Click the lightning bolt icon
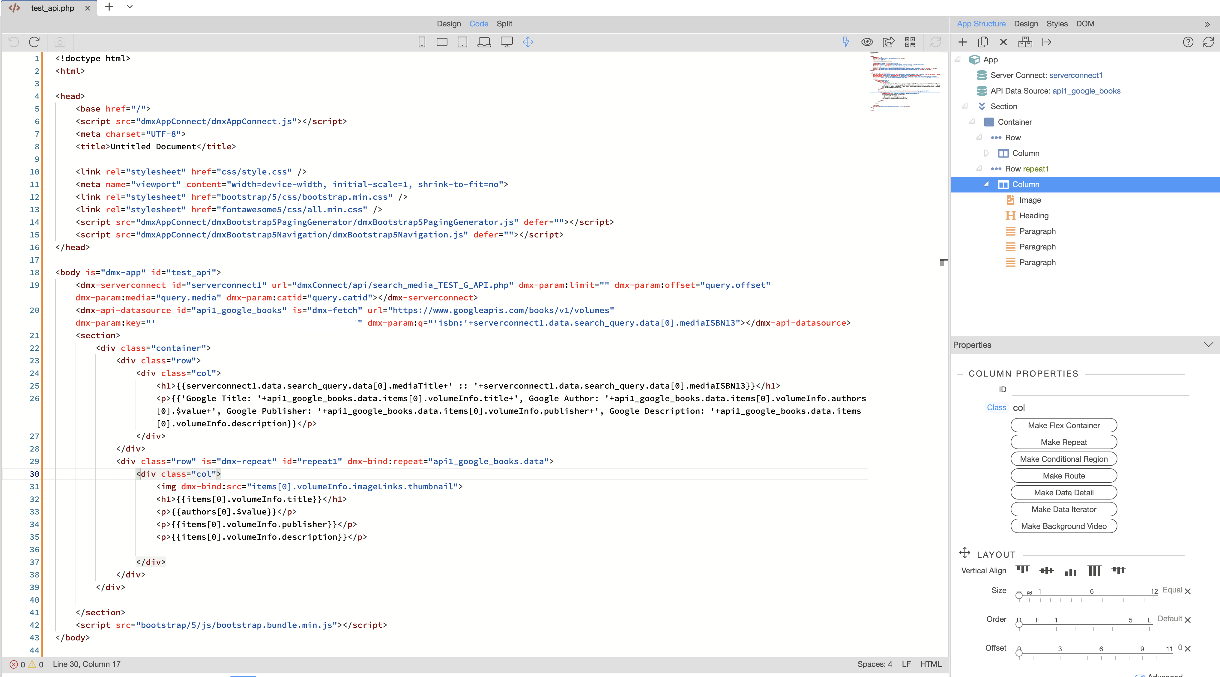The height and width of the screenshot is (677, 1220). [845, 42]
